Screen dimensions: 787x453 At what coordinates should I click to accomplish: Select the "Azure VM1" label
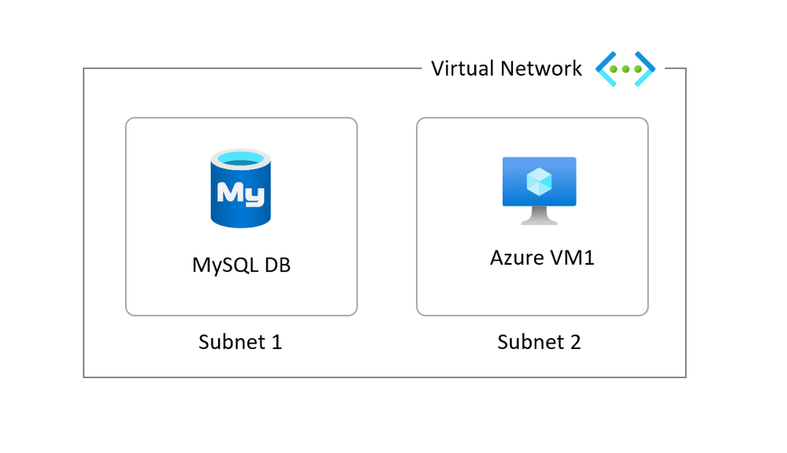(x=542, y=258)
